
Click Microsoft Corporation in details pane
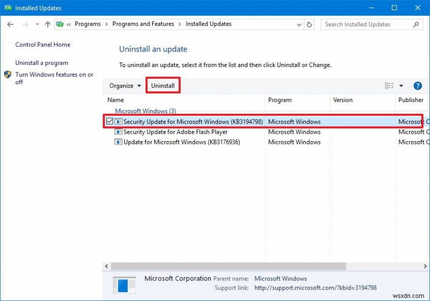point(178,278)
